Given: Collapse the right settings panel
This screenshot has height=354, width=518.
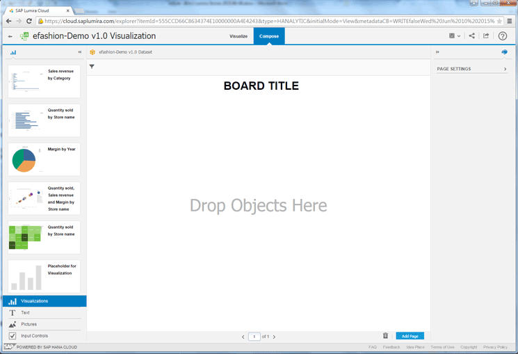Looking at the screenshot, I should click(x=437, y=52).
